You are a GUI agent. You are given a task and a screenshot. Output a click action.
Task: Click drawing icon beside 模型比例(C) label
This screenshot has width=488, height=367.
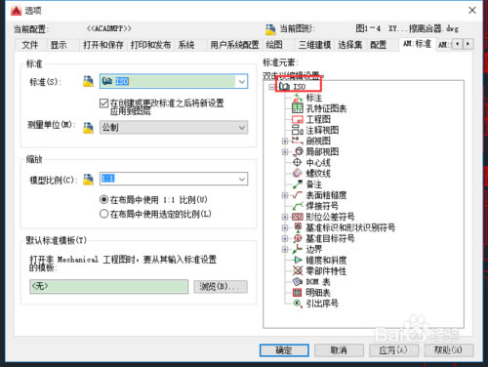pyautogui.click(x=88, y=180)
